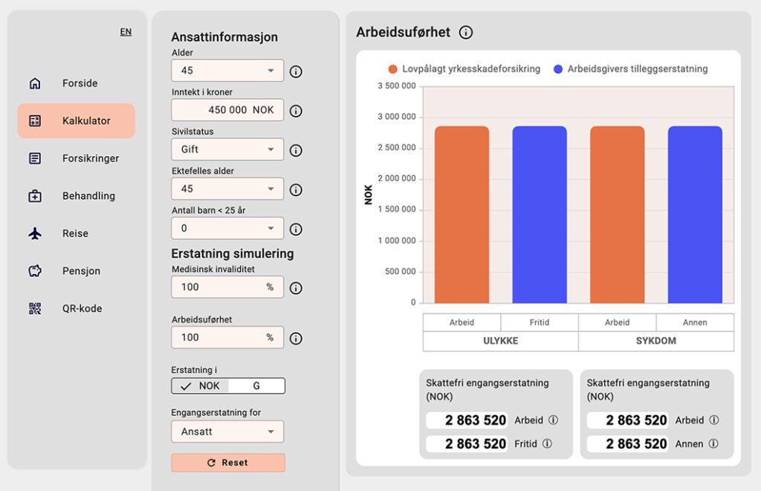This screenshot has width=761, height=491.
Task: Click info icon beside Annen compensation value
Action: click(x=713, y=443)
